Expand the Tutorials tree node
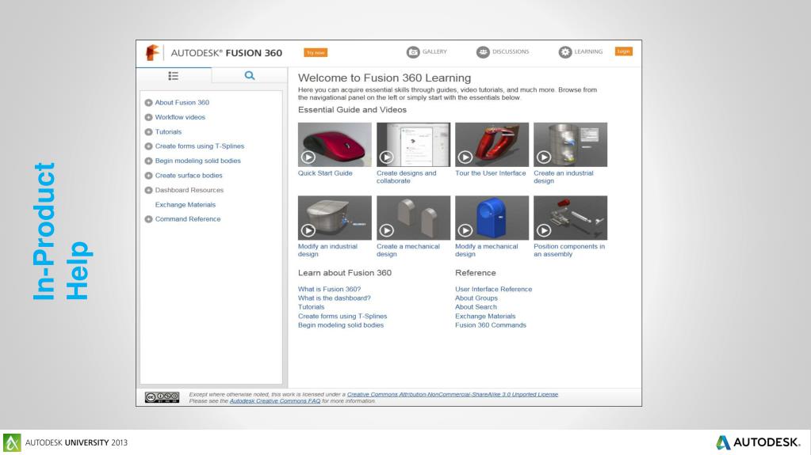This screenshot has width=811, height=455. coord(148,131)
